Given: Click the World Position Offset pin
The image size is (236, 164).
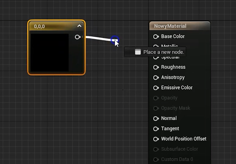Looking at the screenshot, I should click(x=156, y=139).
